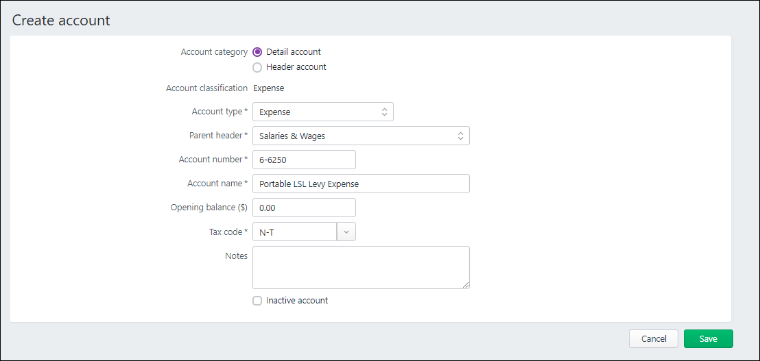
Task: Open the Account type dropdown
Action: (x=322, y=112)
